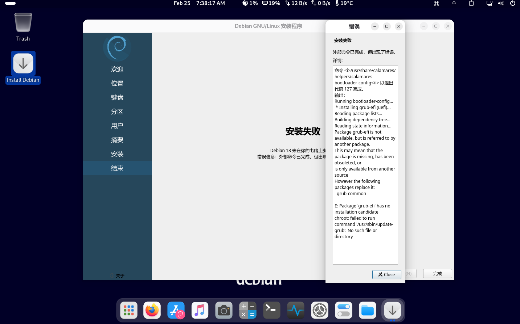Select the Install Debian desktop icon
The height and width of the screenshot is (324, 520).
pos(23,68)
